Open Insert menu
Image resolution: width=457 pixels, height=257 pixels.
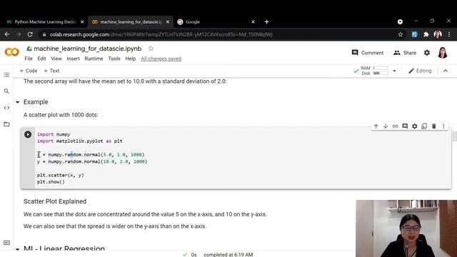(x=73, y=59)
